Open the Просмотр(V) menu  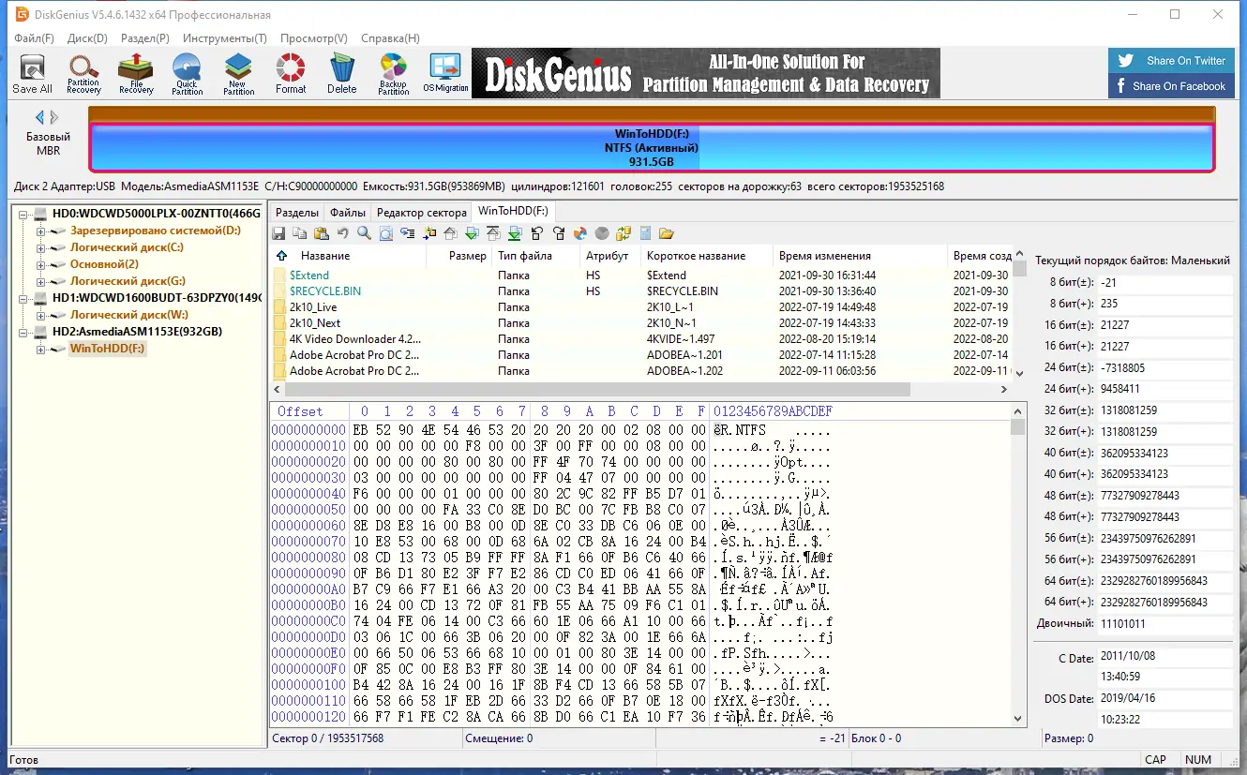pyautogui.click(x=314, y=38)
